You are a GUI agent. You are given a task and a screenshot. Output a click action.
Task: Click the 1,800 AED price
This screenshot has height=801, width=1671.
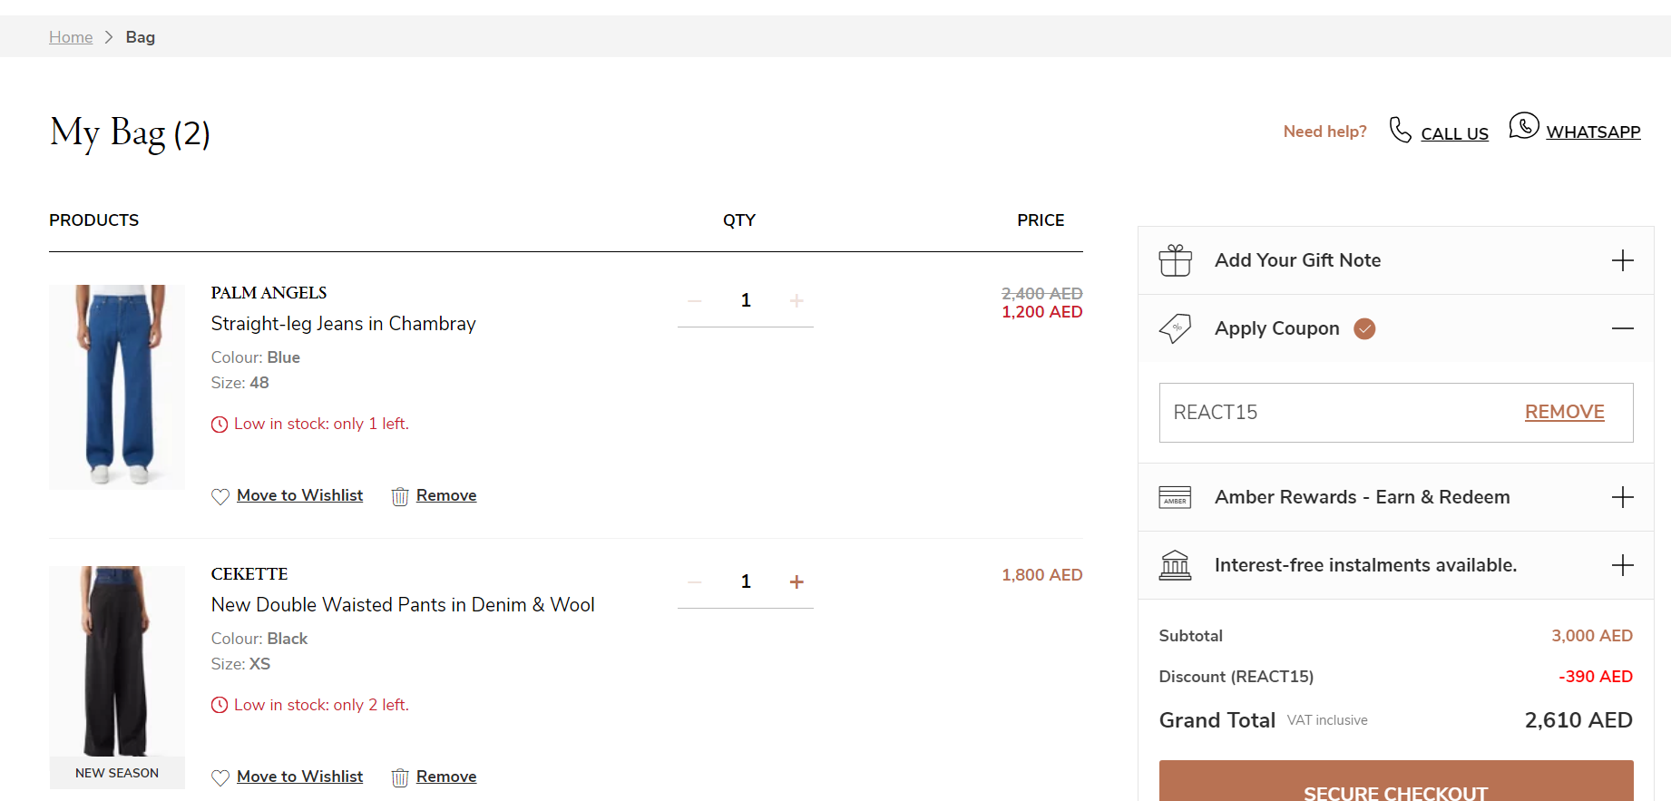click(1041, 575)
